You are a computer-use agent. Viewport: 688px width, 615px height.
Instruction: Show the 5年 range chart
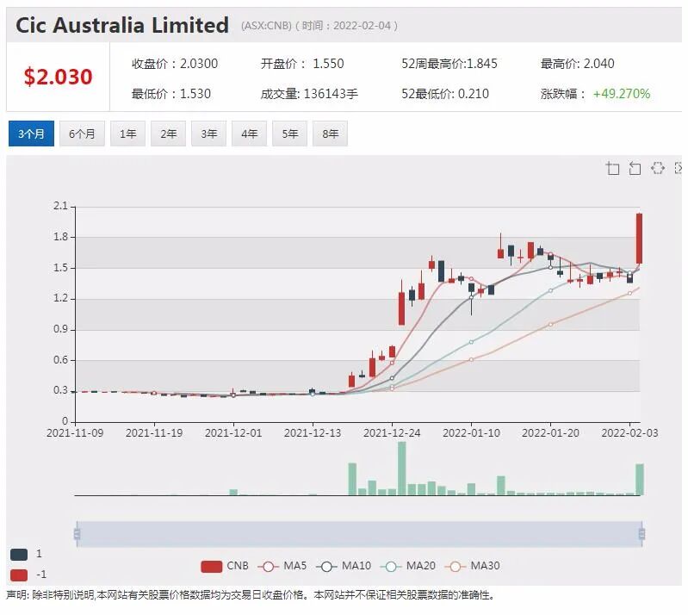pos(289,134)
